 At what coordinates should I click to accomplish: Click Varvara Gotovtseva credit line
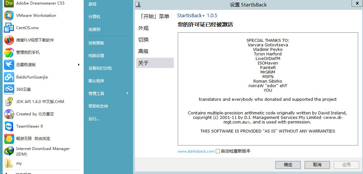coord(268,45)
